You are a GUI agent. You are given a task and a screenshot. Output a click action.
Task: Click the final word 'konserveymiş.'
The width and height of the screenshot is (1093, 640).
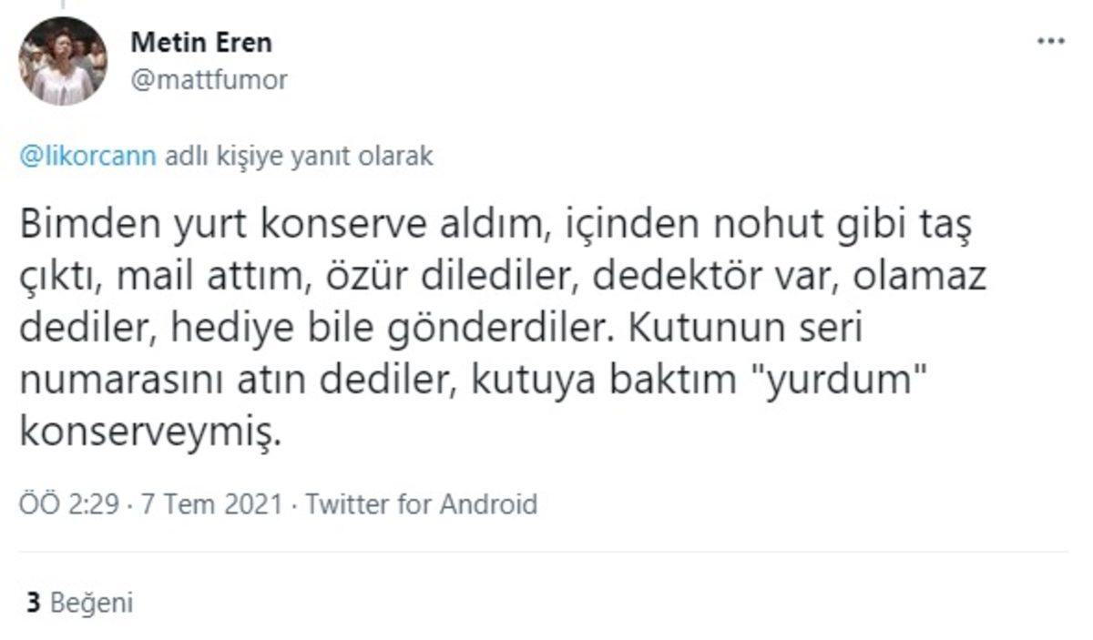point(146,434)
